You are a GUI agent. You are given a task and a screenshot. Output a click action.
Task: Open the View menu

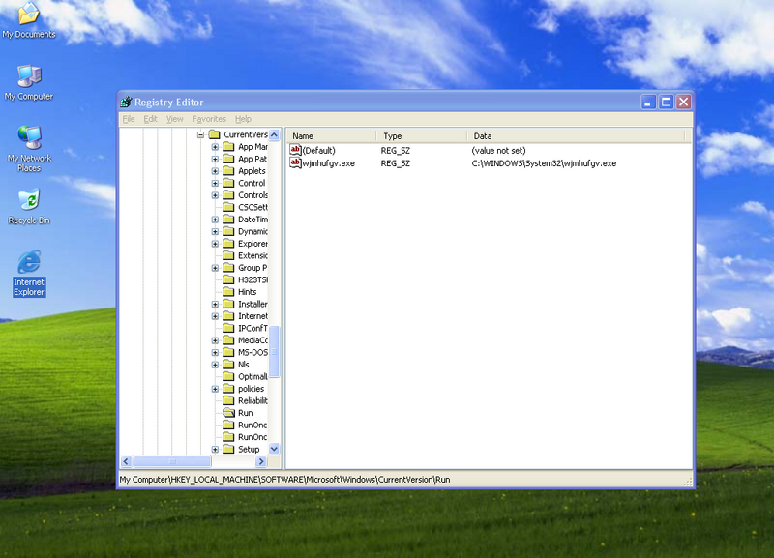pos(174,119)
